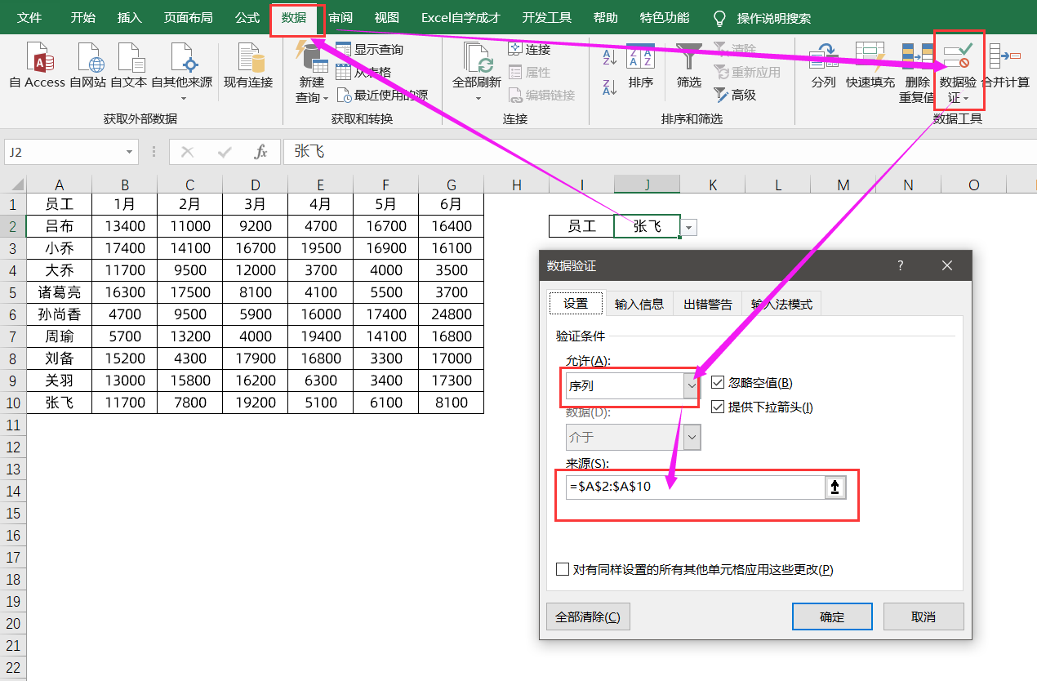The image size is (1037, 681).
Task: Open the 自其他来源 sources button
Action: [181, 72]
